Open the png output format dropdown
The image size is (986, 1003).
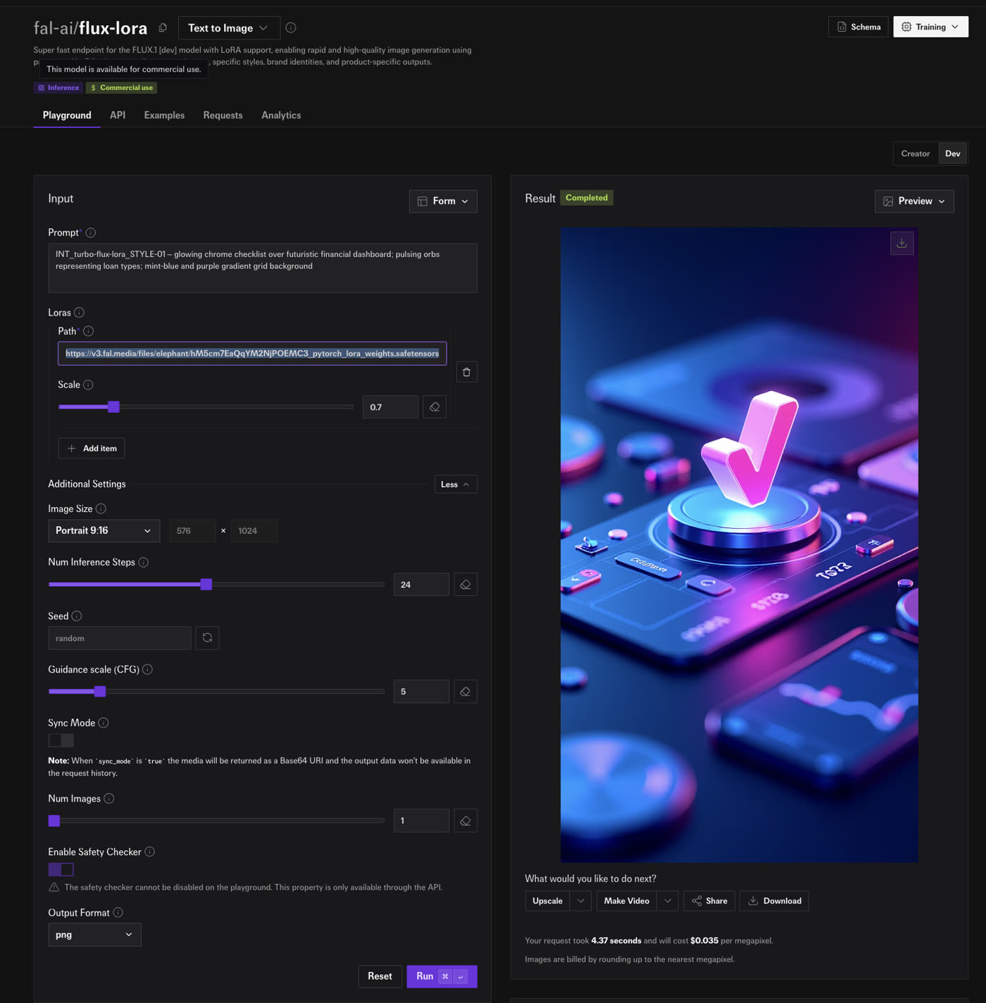(94, 935)
